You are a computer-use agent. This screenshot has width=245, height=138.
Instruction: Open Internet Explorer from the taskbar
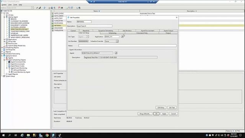[22, 135]
